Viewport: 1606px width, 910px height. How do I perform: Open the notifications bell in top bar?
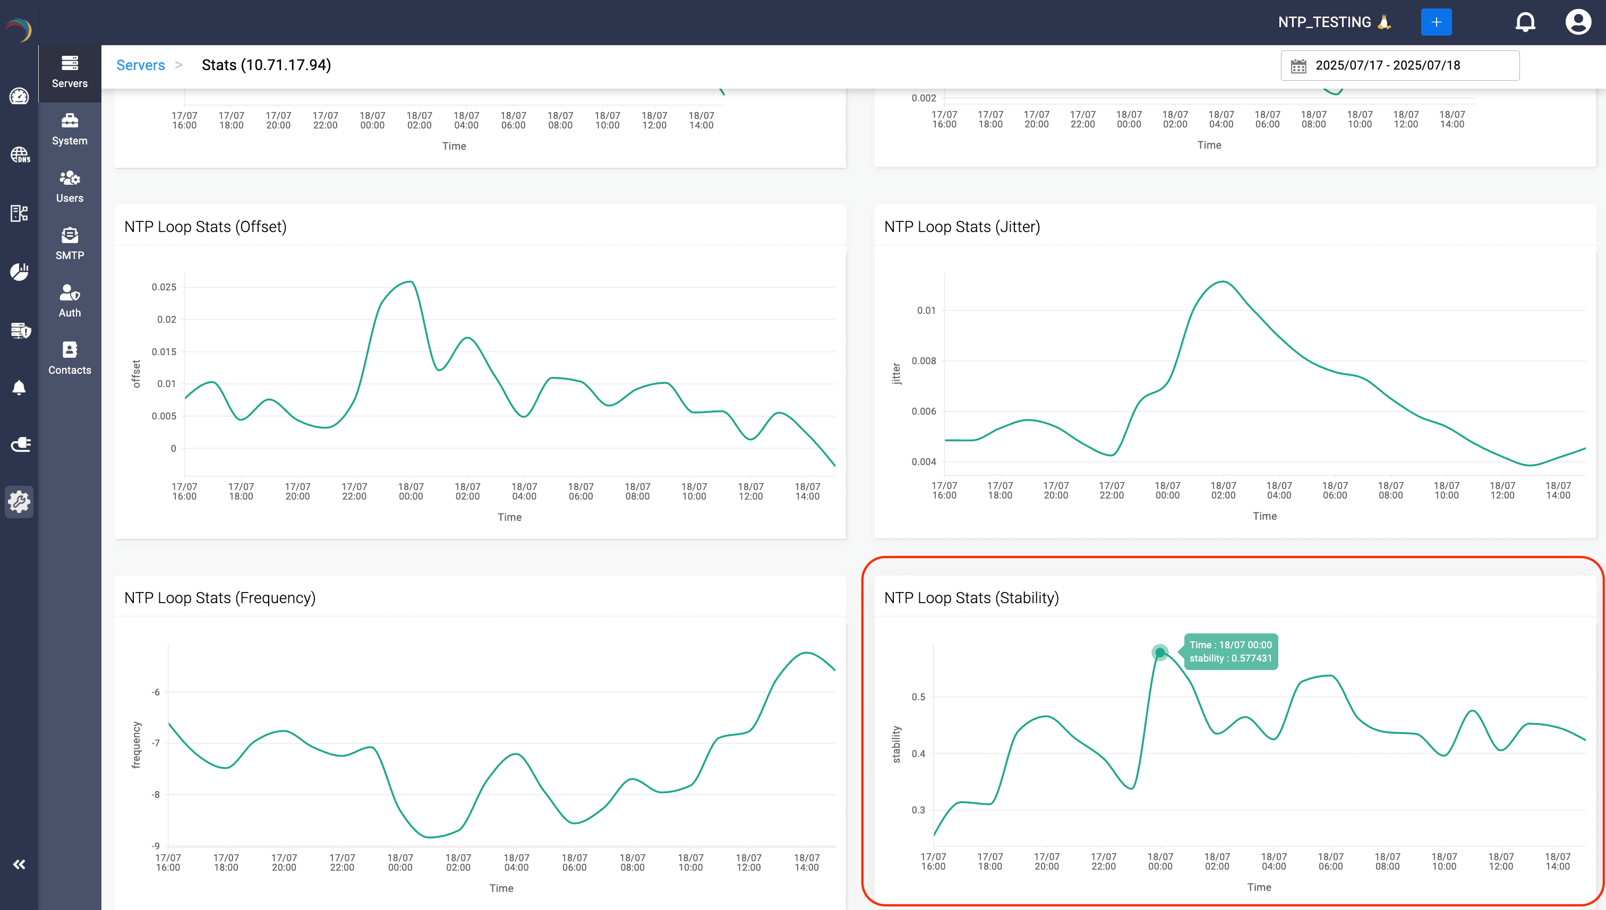click(1525, 22)
